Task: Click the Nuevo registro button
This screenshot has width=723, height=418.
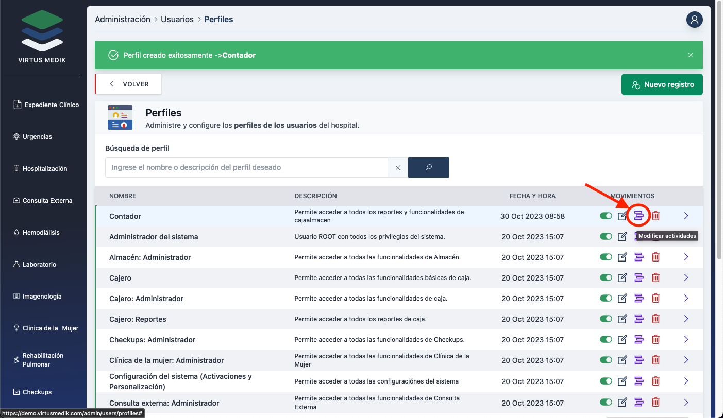Action: click(x=662, y=85)
